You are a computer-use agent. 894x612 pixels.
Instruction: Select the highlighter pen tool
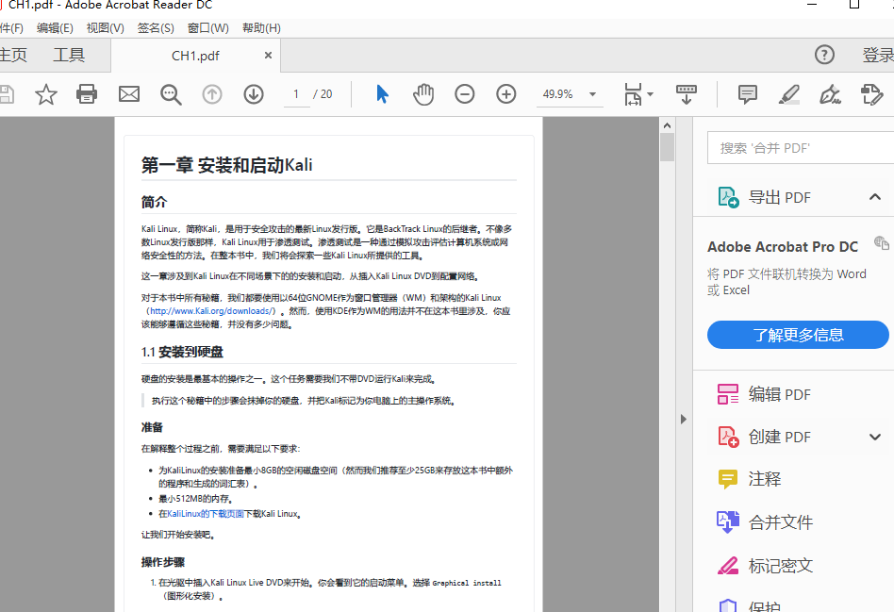pos(789,94)
